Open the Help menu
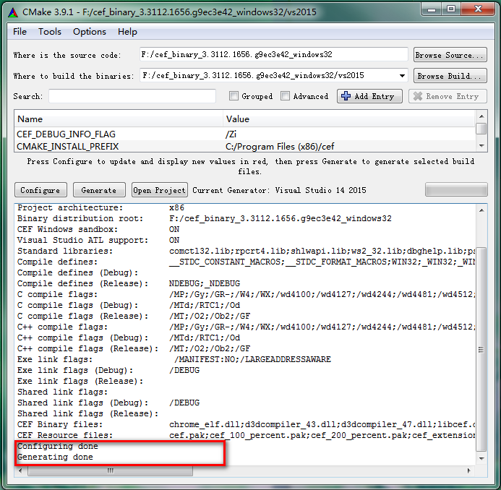The image size is (501, 490). pyautogui.click(x=127, y=32)
